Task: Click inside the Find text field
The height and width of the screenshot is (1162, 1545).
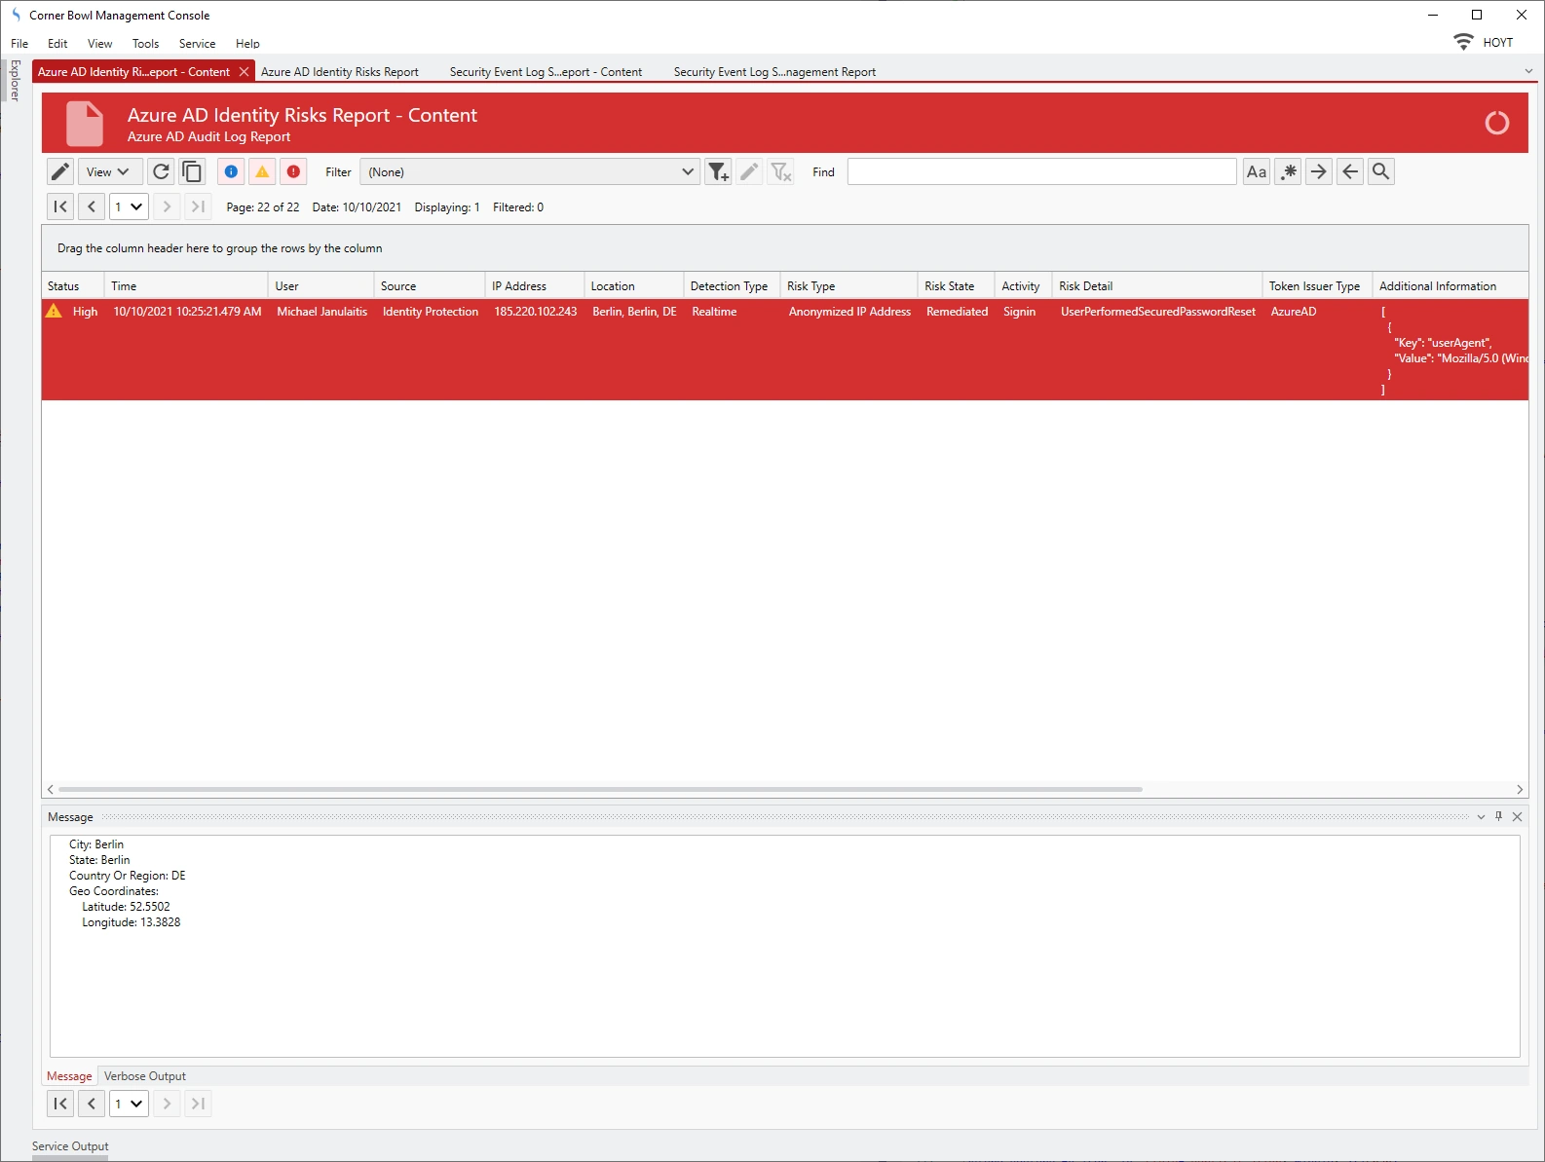Action: [x=1040, y=171]
